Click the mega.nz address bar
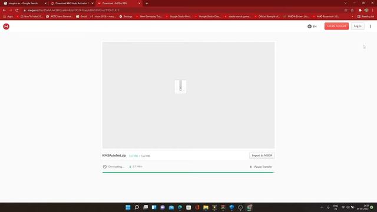377x212 pixels. (183, 11)
